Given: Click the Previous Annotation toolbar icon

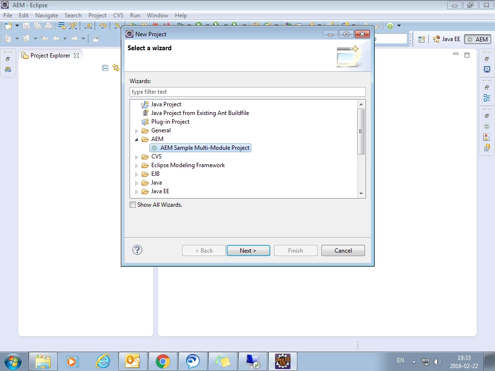Looking at the screenshot, I should pos(27,39).
